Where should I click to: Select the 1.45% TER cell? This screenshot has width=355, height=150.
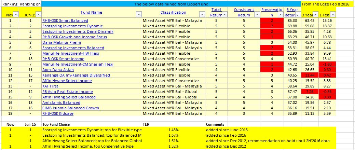pos(174,130)
